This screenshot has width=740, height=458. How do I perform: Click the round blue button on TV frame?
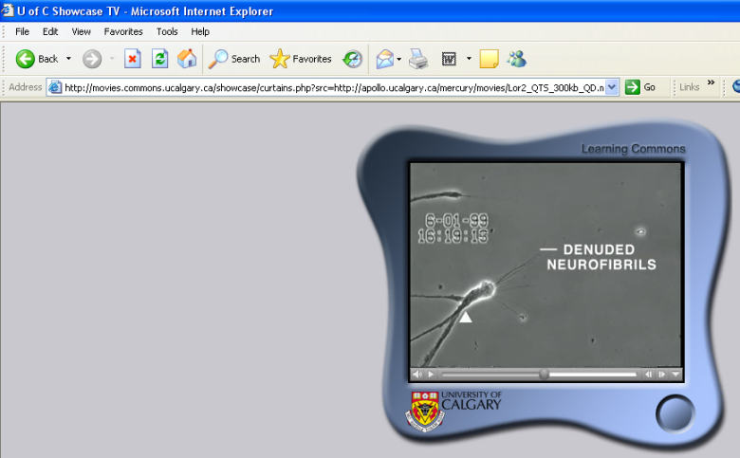[675, 414]
